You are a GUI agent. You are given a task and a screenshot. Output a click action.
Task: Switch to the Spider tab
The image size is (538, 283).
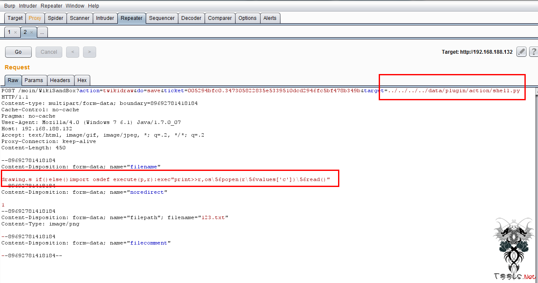coord(55,18)
